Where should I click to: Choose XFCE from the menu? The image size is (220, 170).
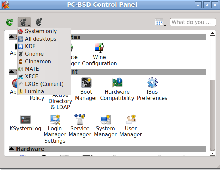44,77
